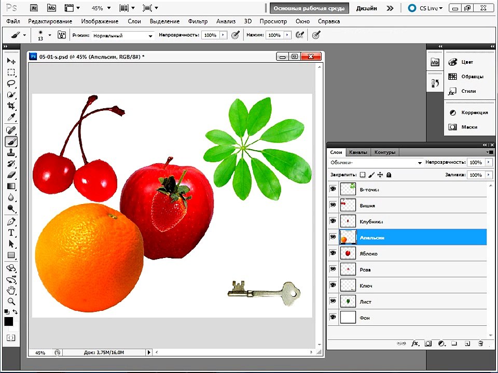
Task: Open the Изображение menu
Action: click(100, 21)
